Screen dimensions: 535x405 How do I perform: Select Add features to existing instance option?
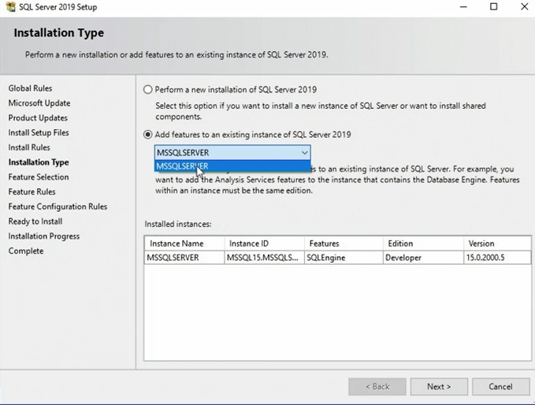click(x=148, y=135)
